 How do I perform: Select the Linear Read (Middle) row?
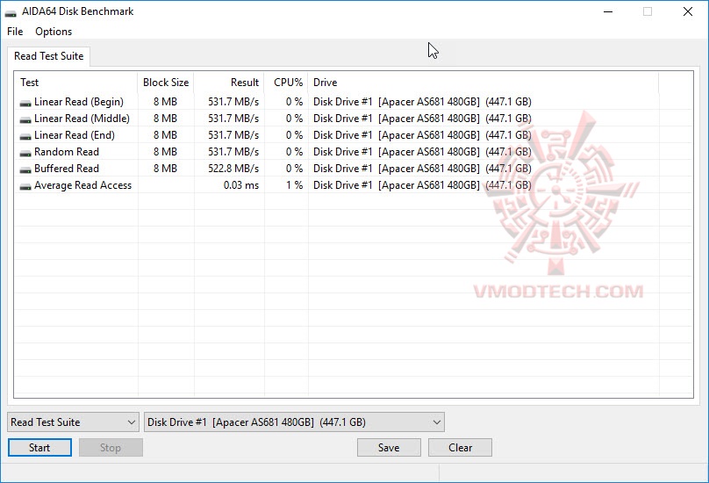pyautogui.click(x=354, y=119)
